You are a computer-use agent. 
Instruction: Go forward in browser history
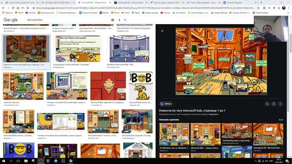click(x=8, y=8)
